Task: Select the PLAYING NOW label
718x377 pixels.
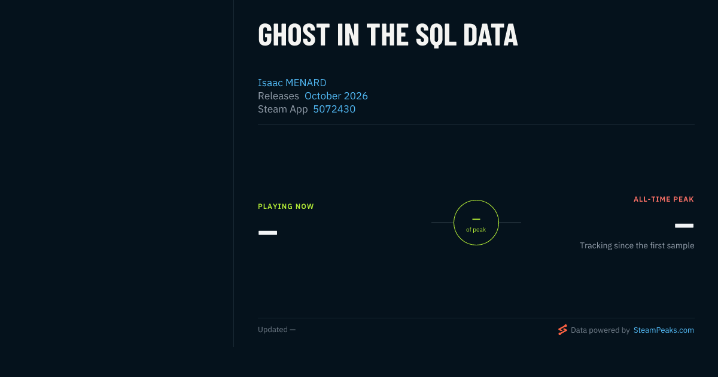Action: click(286, 206)
